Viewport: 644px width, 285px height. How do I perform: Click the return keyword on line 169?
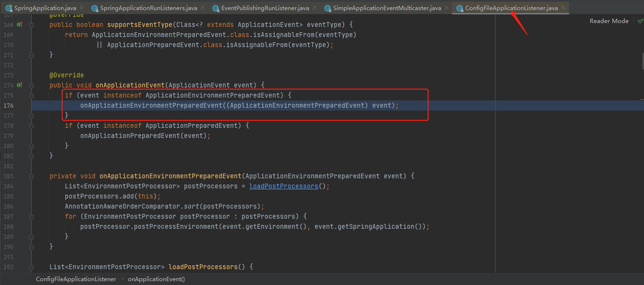[76, 35]
